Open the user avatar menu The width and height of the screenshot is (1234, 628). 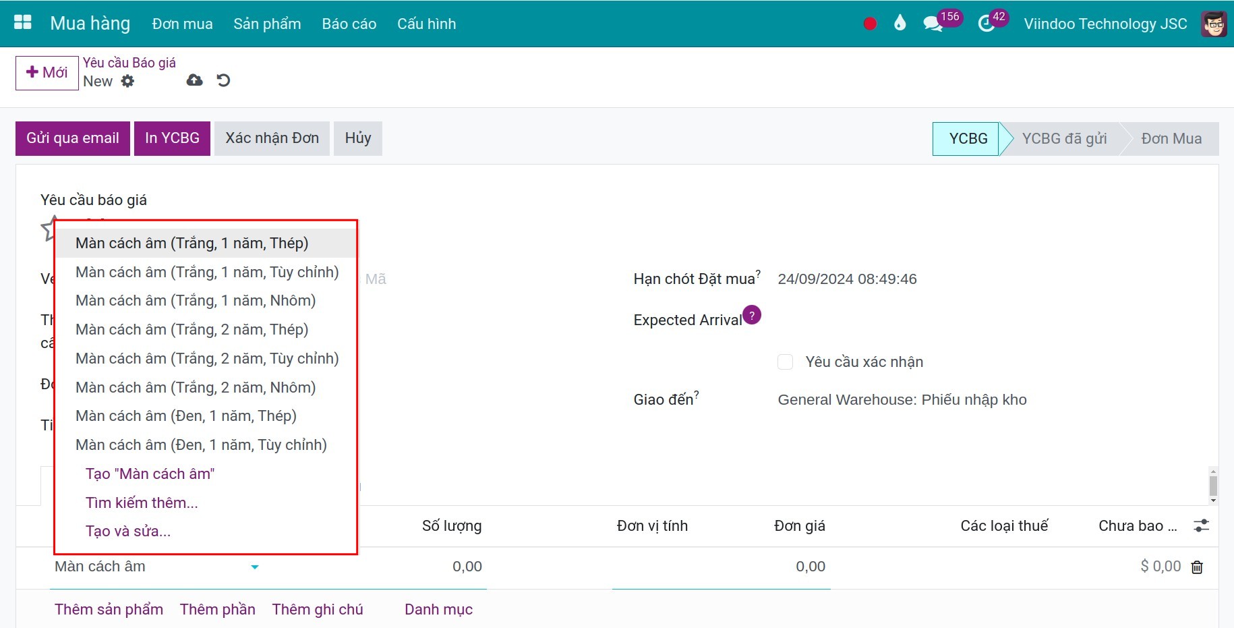click(x=1214, y=24)
